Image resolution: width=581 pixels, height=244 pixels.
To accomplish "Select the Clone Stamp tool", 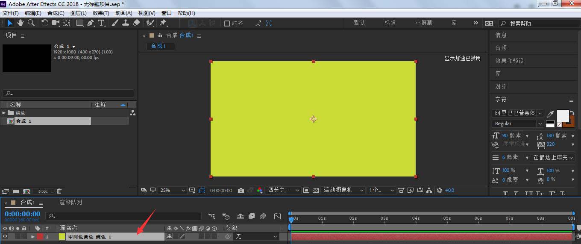I will point(126,23).
